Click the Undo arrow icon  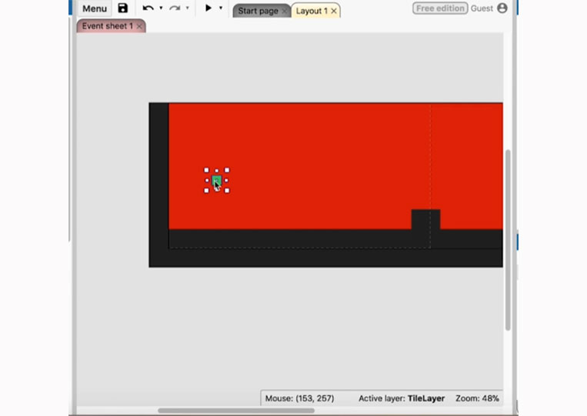[x=148, y=8]
